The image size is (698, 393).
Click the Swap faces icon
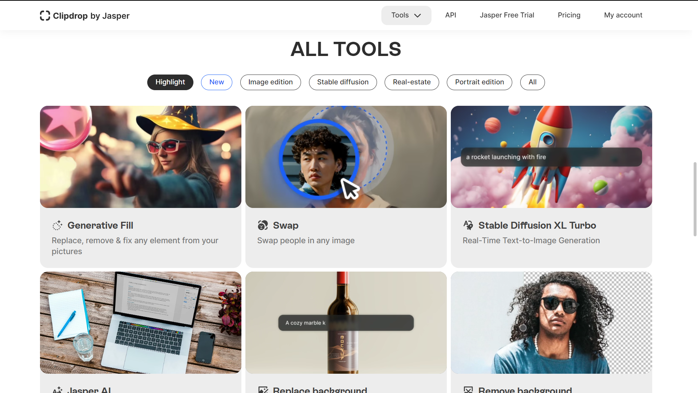click(263, 225)
